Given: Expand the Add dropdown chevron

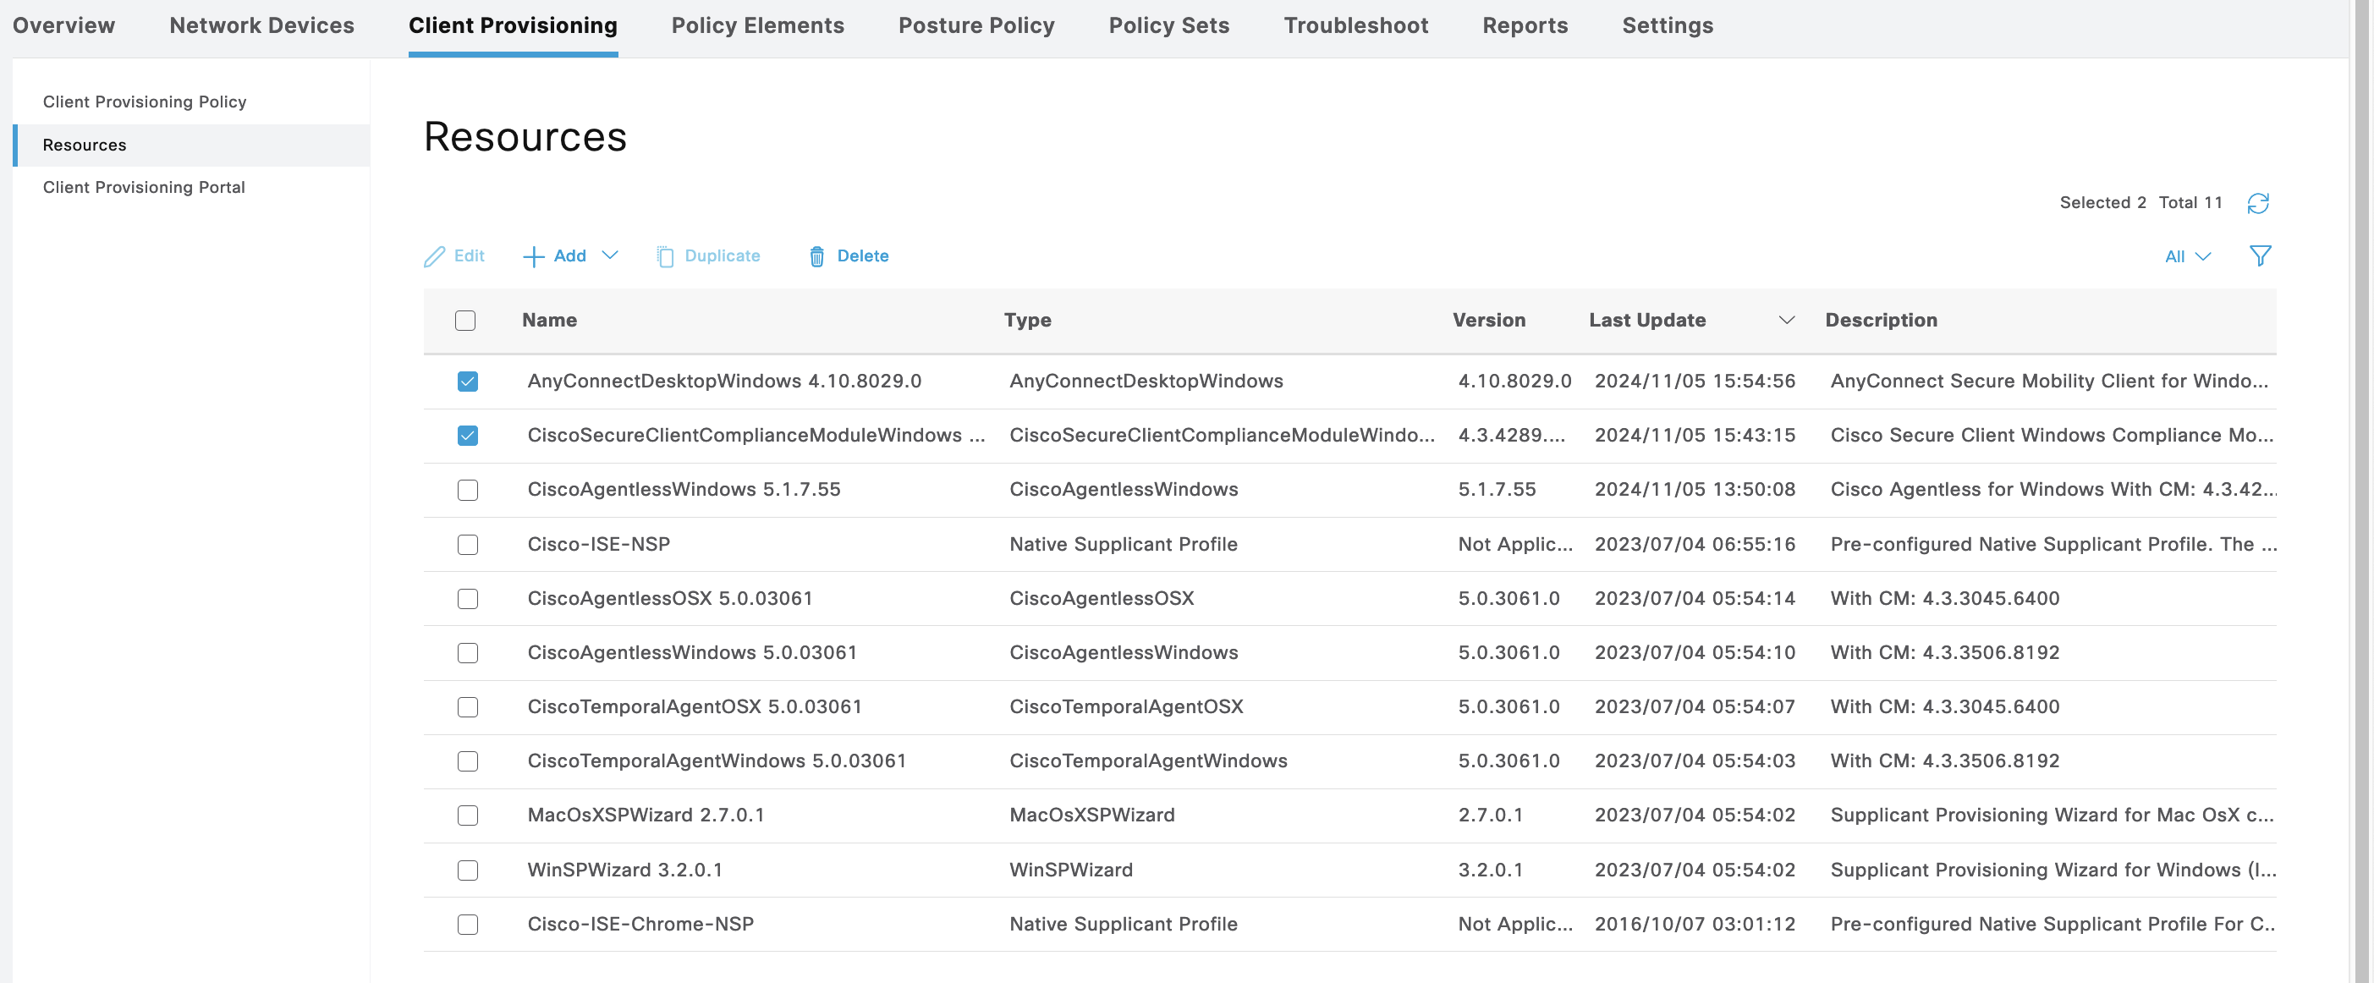Looking at the screenshot, I should pos(610,255).
